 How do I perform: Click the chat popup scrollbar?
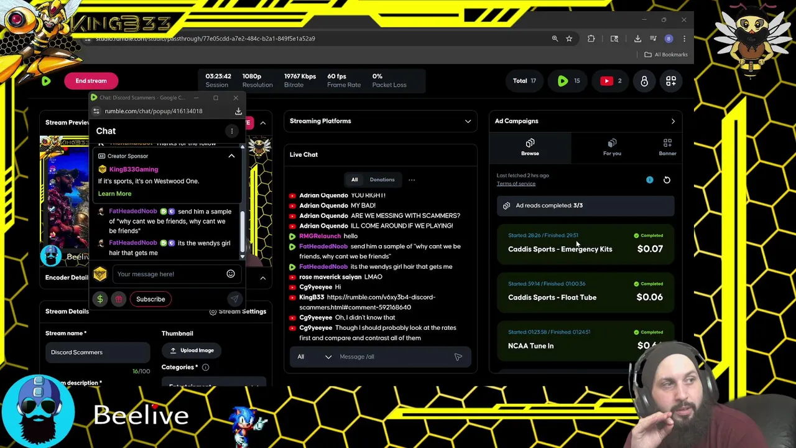coord(243,230)
